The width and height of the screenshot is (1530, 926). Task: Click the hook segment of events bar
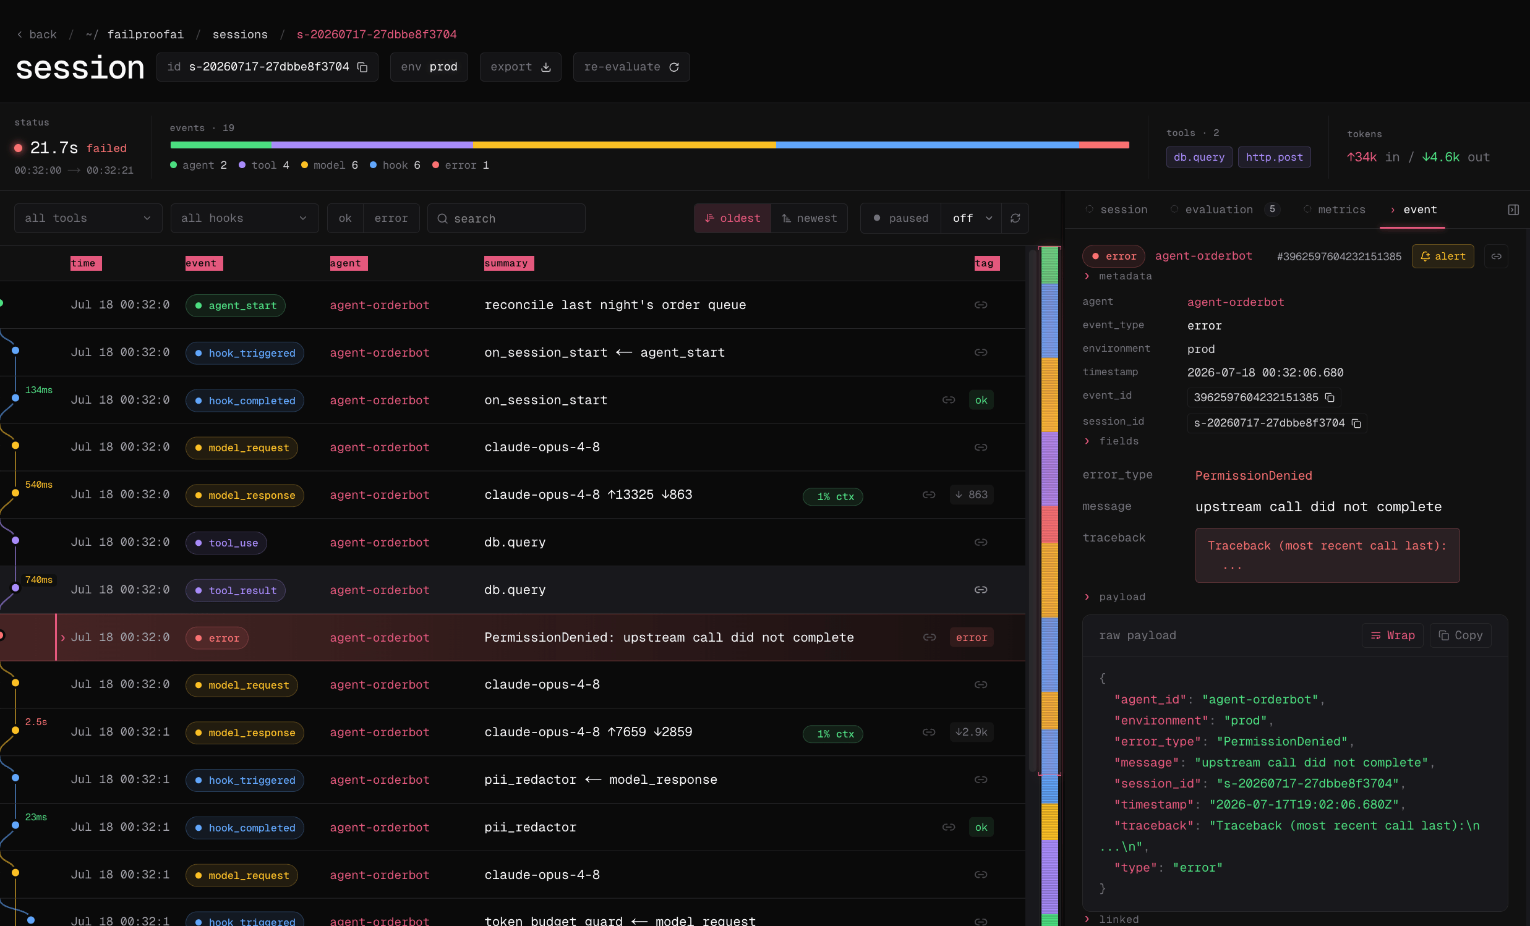pyautogui.click(x=927, y=145)
